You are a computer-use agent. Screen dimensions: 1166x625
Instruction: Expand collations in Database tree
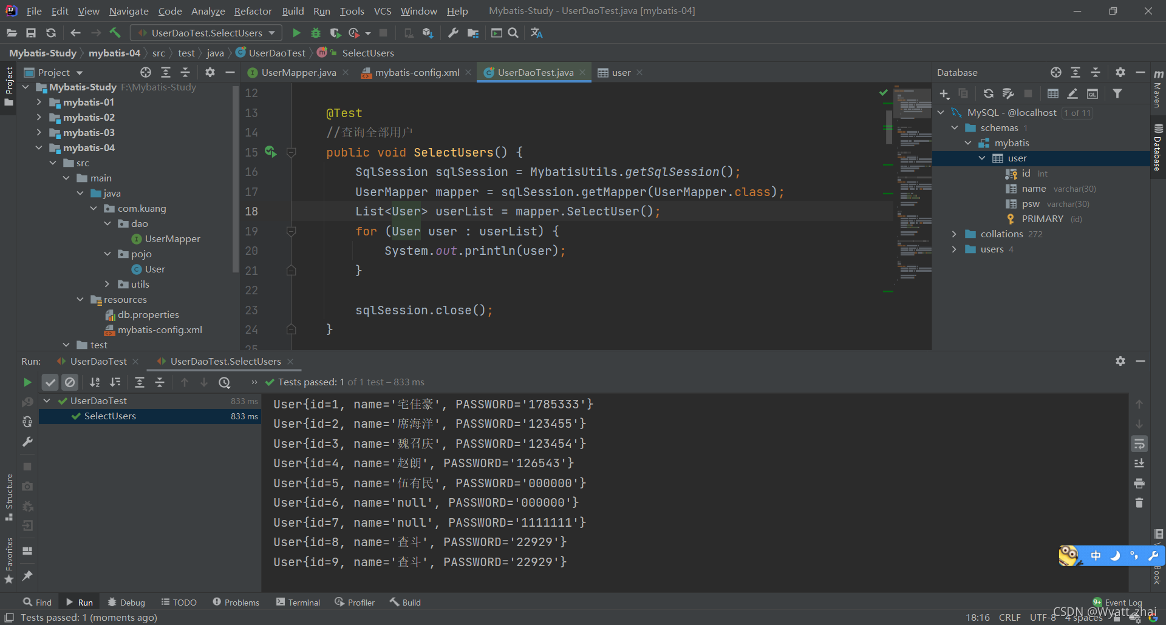(x=954, y=234)
